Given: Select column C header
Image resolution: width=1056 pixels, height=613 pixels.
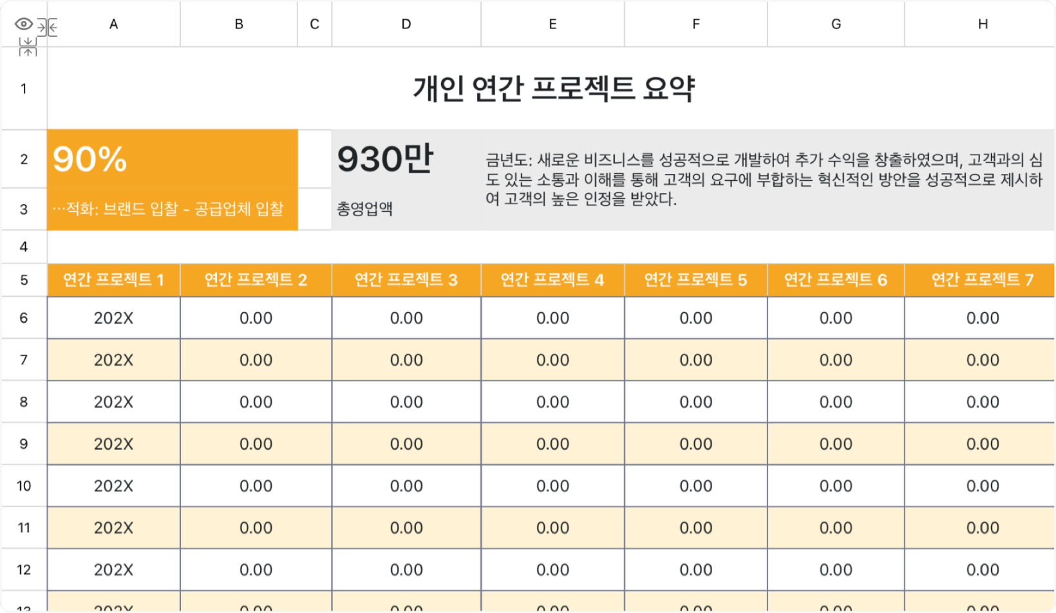Looking at the screenshot, I should [314, 24].
